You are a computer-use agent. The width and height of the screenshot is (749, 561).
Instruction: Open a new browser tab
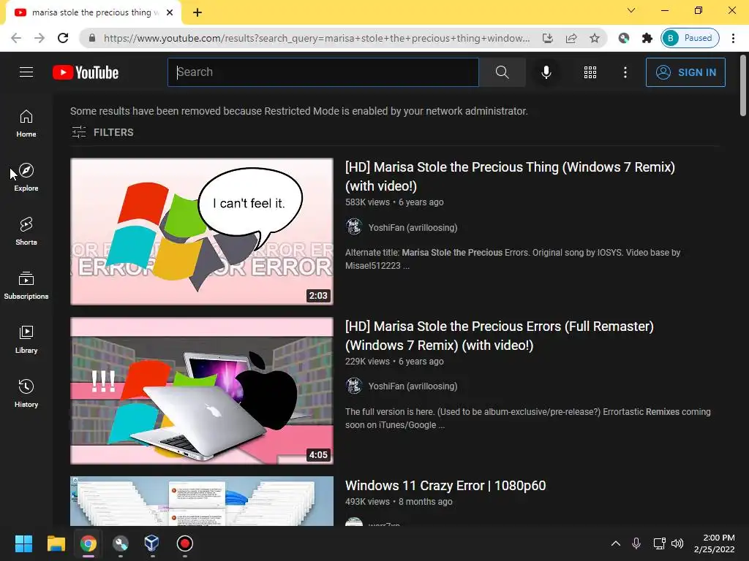click(197, 12)
